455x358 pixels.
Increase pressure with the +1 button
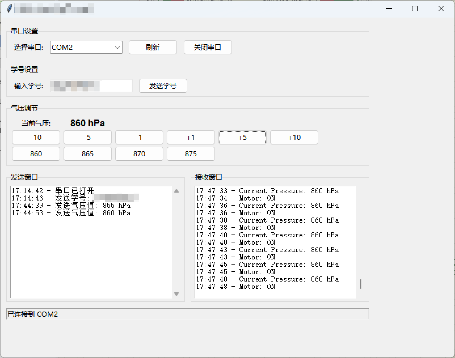pos(191,138)
